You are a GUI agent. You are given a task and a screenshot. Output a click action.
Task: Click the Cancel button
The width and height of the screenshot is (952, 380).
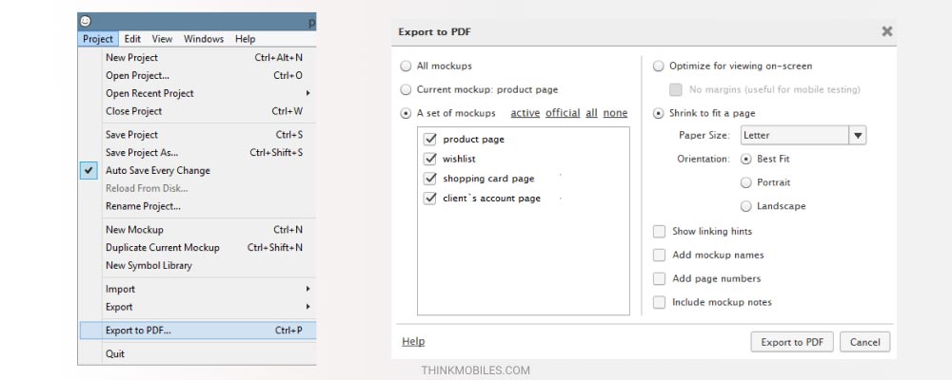click(x=865, y=342)
